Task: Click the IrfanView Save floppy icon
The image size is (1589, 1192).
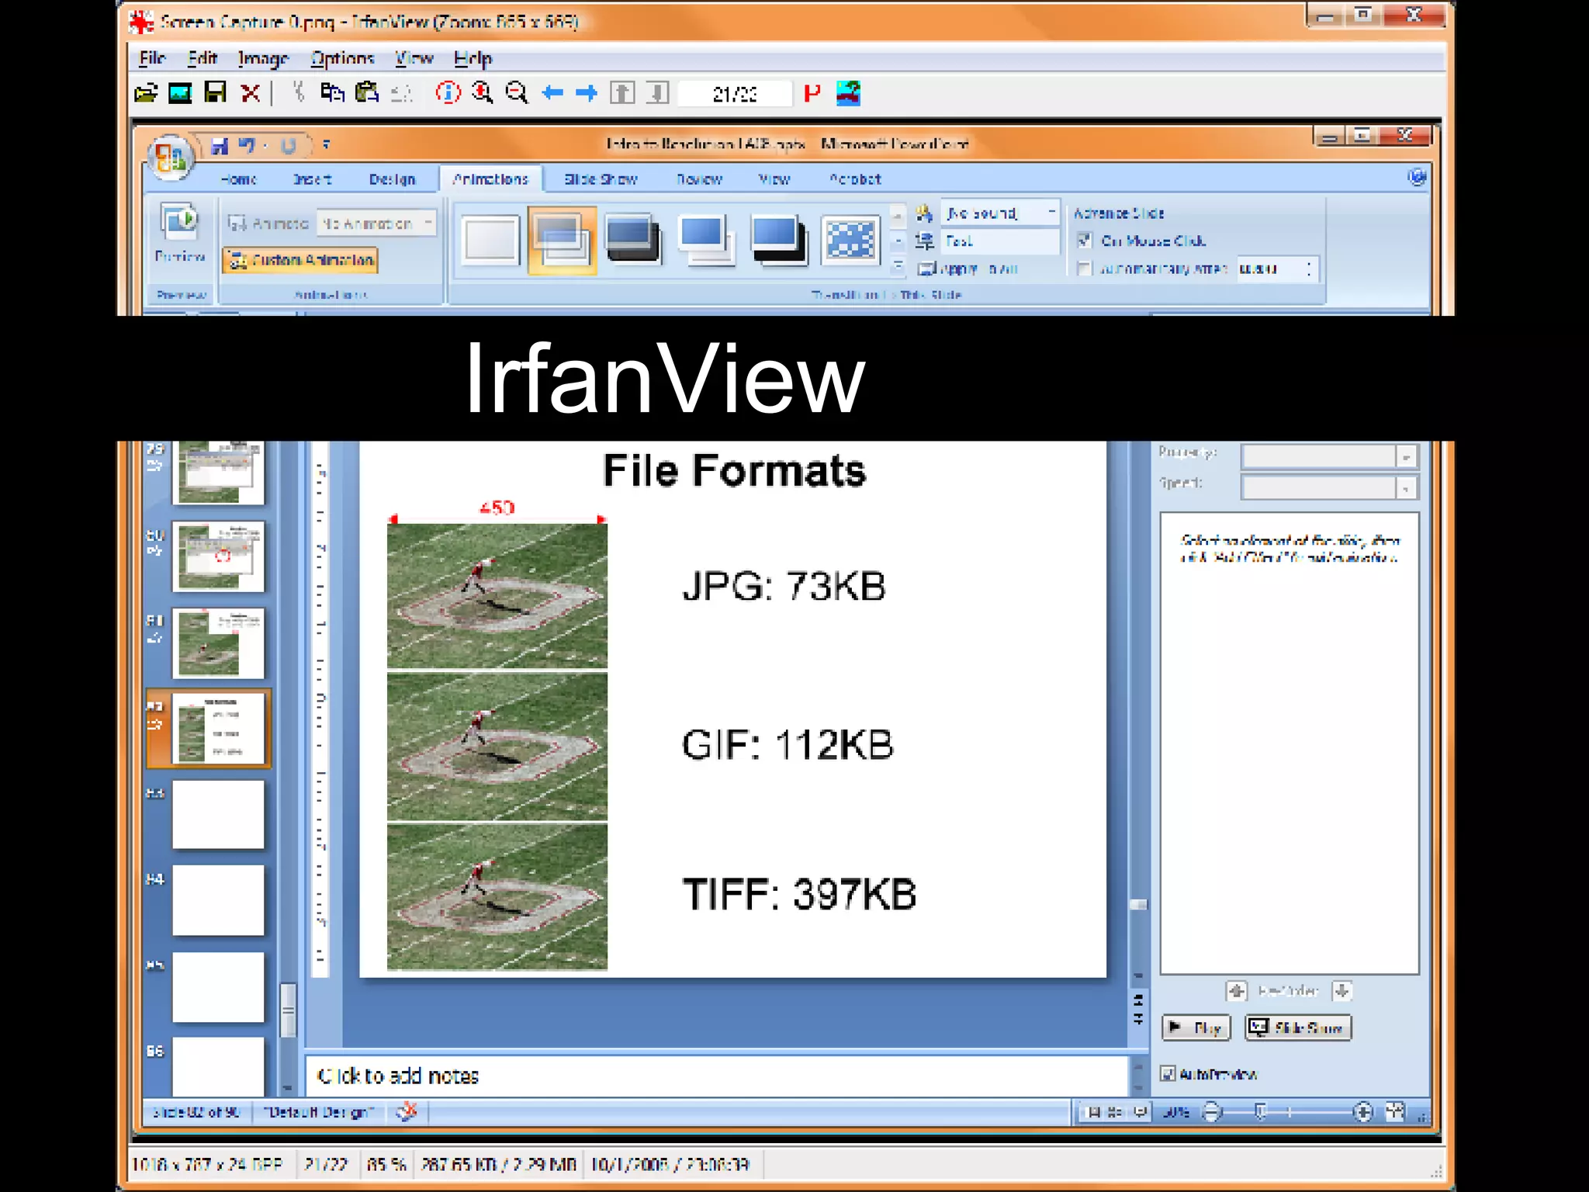Action: coord(215,93)
